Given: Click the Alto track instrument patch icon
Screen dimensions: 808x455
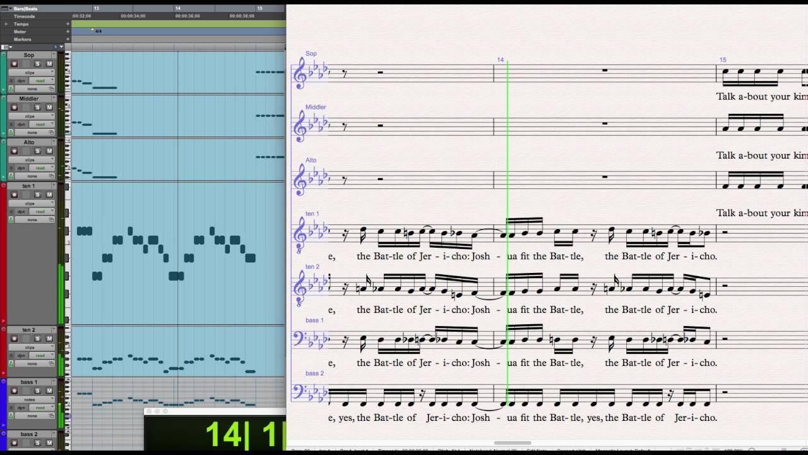Looking at the screenshot, I should [x=11, y=176].
